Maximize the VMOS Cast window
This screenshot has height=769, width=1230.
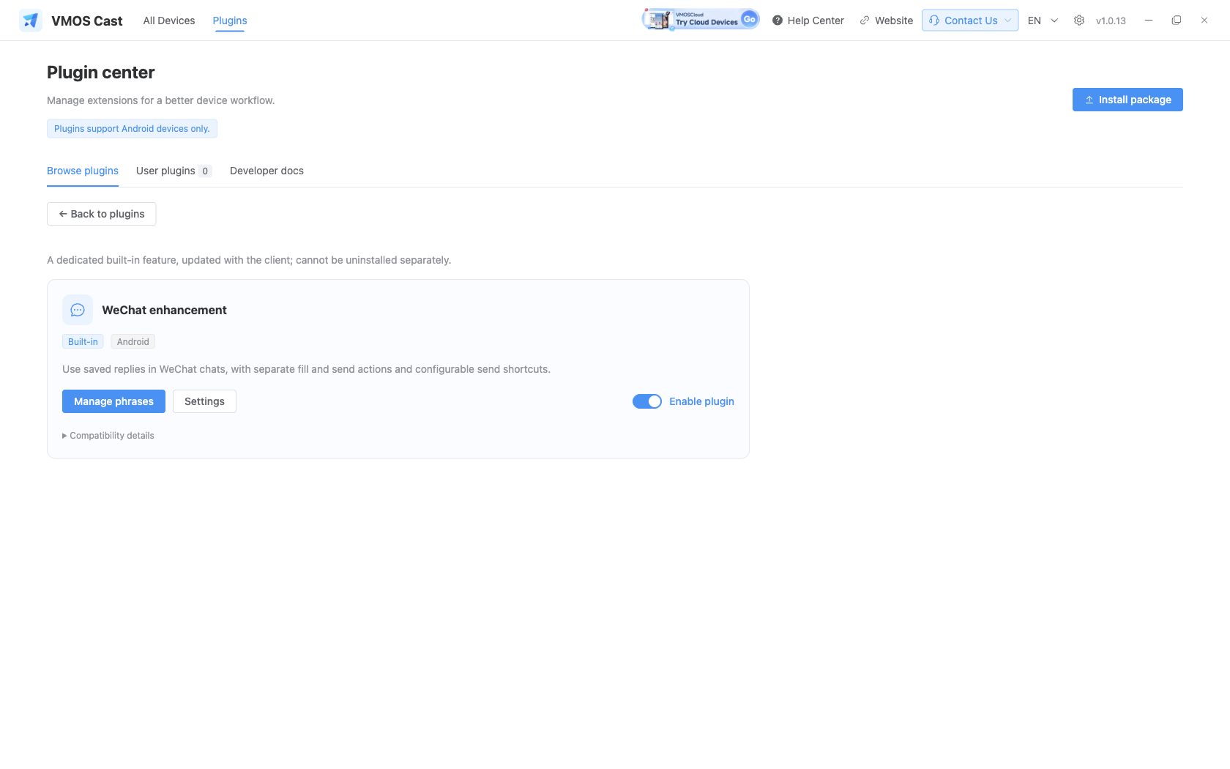[x=1177, y=21]
